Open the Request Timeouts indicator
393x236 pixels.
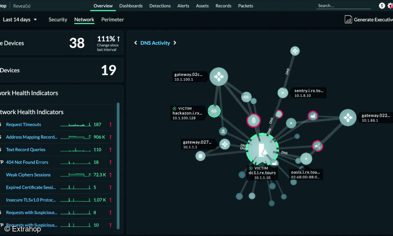pos(24,125)
